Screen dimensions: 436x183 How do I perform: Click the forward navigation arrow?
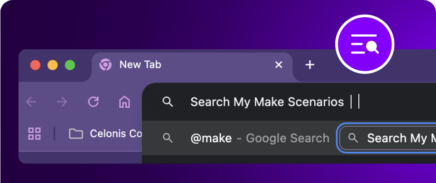point(62,102)
